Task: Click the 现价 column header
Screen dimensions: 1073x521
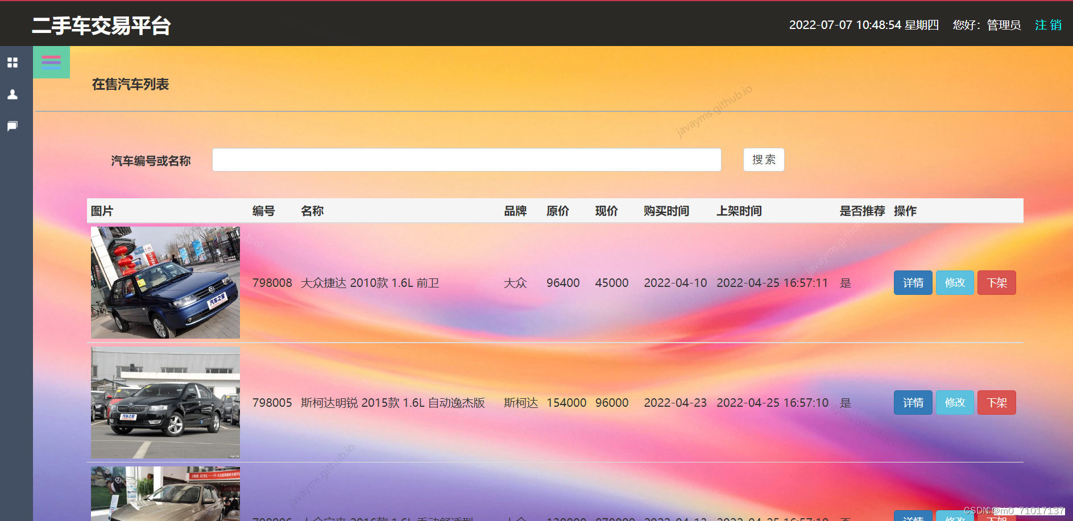Action: 607,211
